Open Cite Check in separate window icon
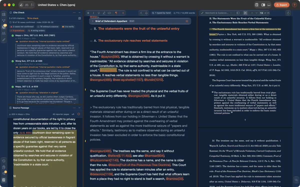The image size is (300, 187). (x=79, y=18)
